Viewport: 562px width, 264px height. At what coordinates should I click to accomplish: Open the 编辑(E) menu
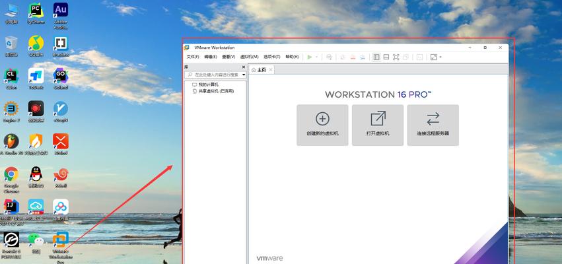pyautogui.click(x=211, y=57)
